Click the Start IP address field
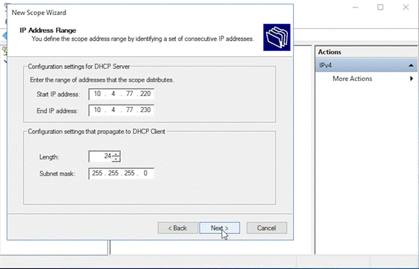The height and width of the screenshot is (269, 419). pos(122,94)
